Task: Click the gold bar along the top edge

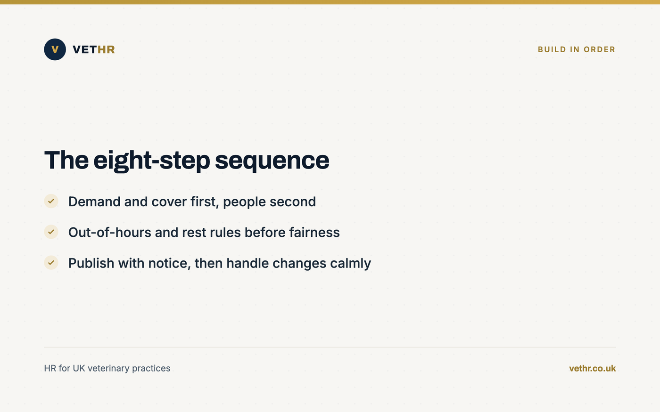Action: [330, 2]
